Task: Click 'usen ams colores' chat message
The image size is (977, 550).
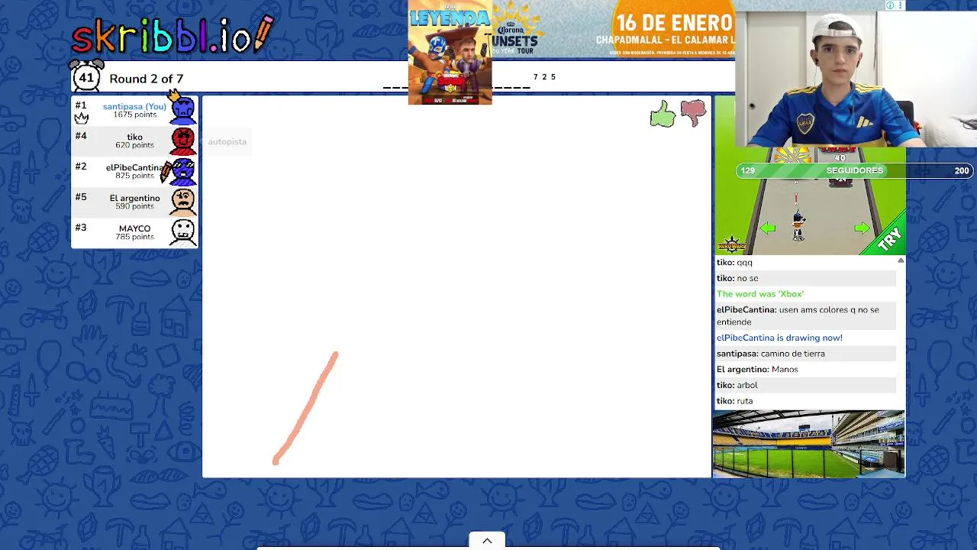Action: (805, 315)
